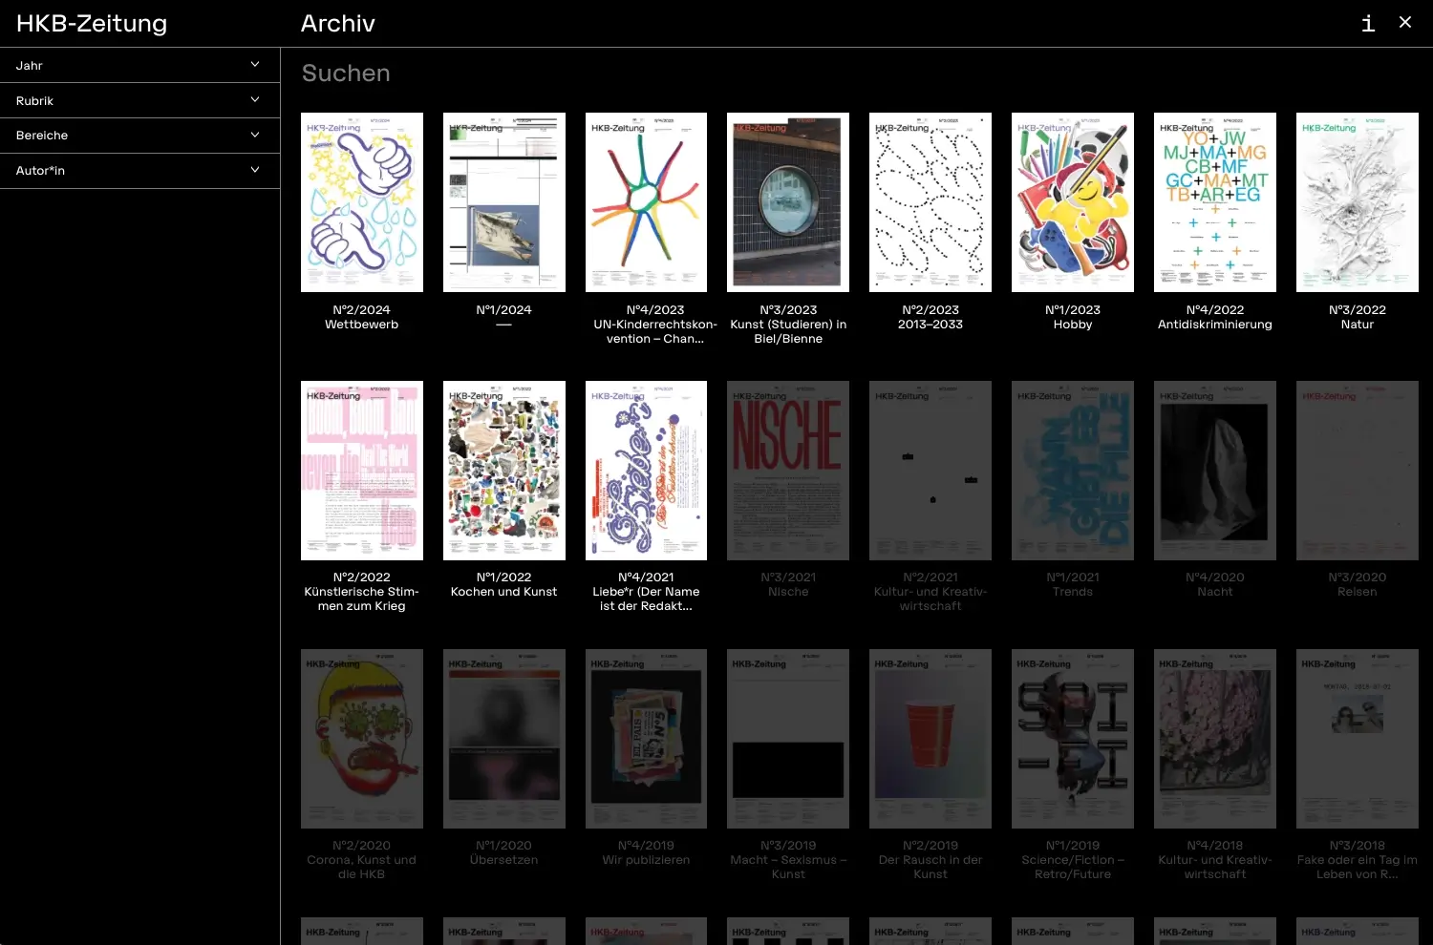Open the Archiv heading
Image resolution: width=1433 pixels, height=945 pixels.
[338, 23]
